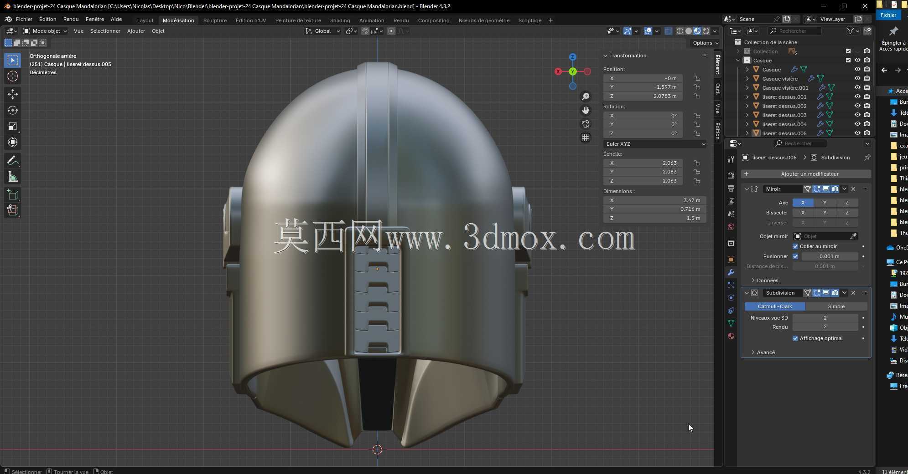Switch to Nœuds de géométrie workspace

[x=484, y=20]
